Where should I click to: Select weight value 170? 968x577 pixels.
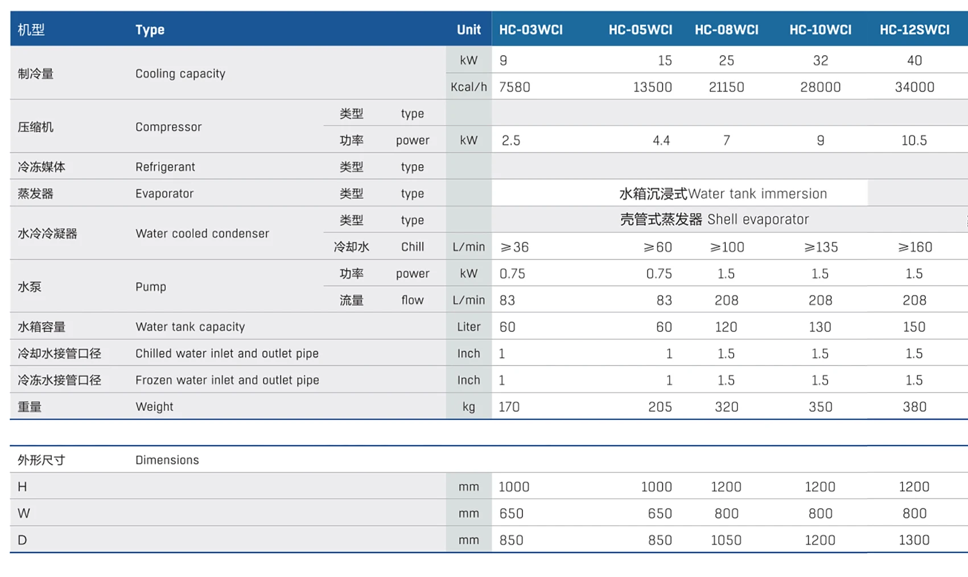pyautogui.click(x=509, y=407)
